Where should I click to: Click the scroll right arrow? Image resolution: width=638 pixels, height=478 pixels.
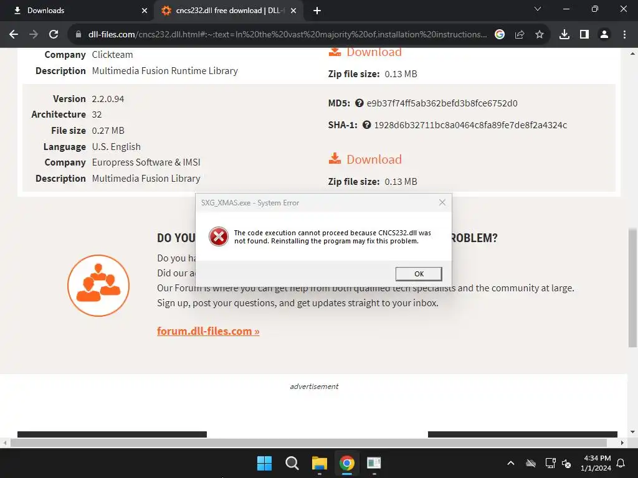(x=622, y=443)
